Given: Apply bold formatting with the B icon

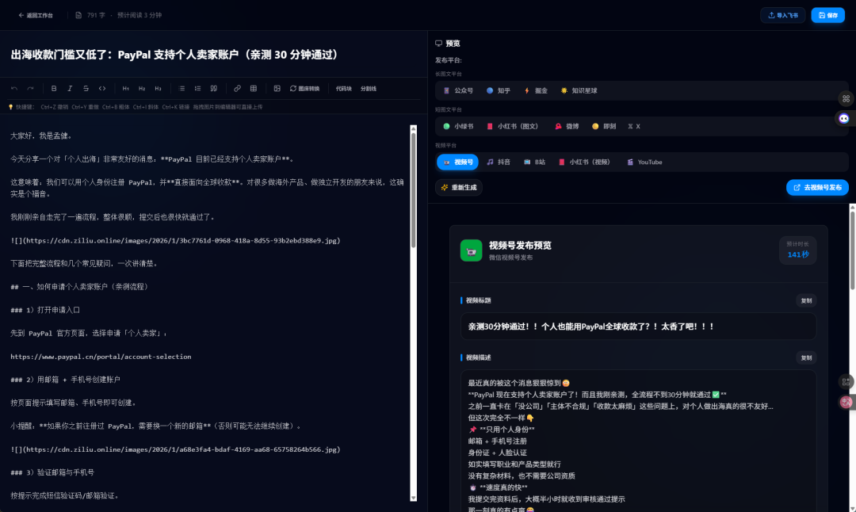Looking at the screenshot, I should tap(54, 89).
